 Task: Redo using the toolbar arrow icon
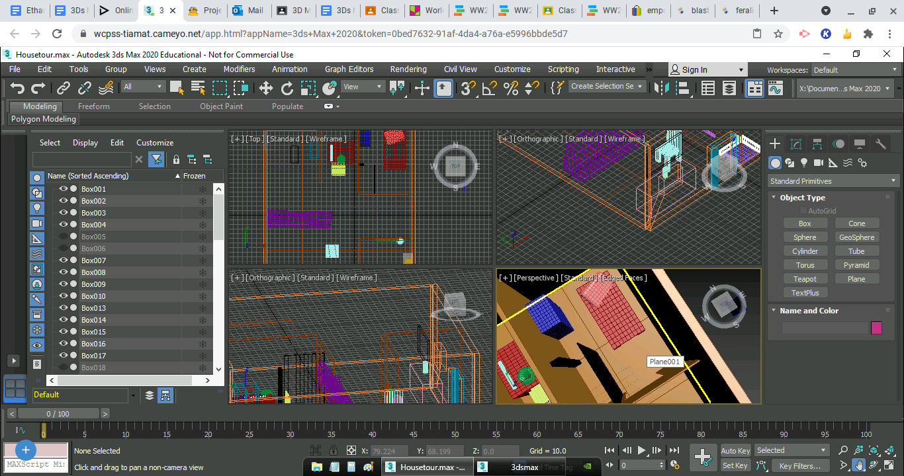(38, 88)
